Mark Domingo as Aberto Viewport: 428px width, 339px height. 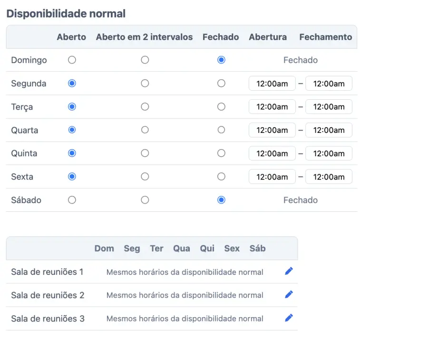tap(72, 60)
